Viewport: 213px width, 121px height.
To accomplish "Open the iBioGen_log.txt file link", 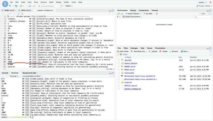I will [x=131, y=86].
